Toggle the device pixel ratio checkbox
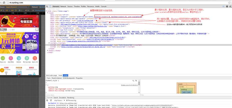The height and width of the screenshot is (108, 232). tap(20, 10)
